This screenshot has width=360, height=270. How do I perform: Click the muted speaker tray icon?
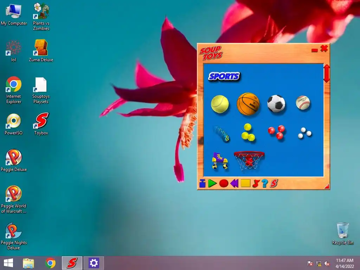tap(327, 263)
